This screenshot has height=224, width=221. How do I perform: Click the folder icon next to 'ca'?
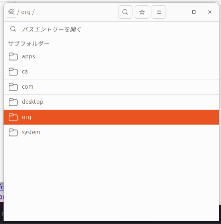(x=13, y=72)
